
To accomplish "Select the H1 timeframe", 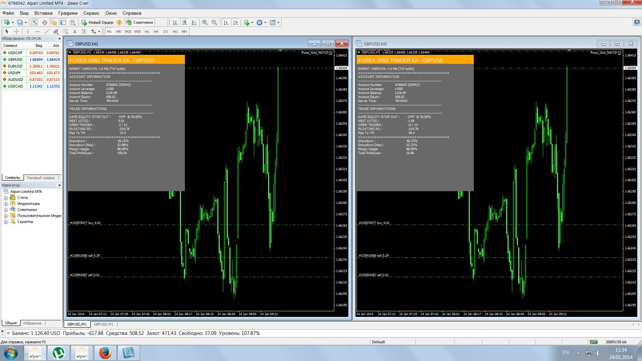I will [147, 31].
